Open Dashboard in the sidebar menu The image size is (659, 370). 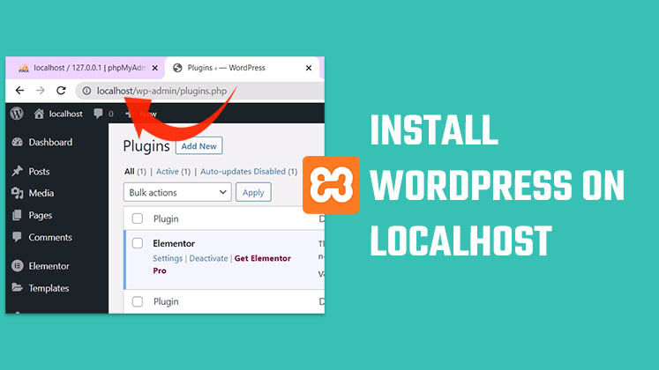coord(50,142)
